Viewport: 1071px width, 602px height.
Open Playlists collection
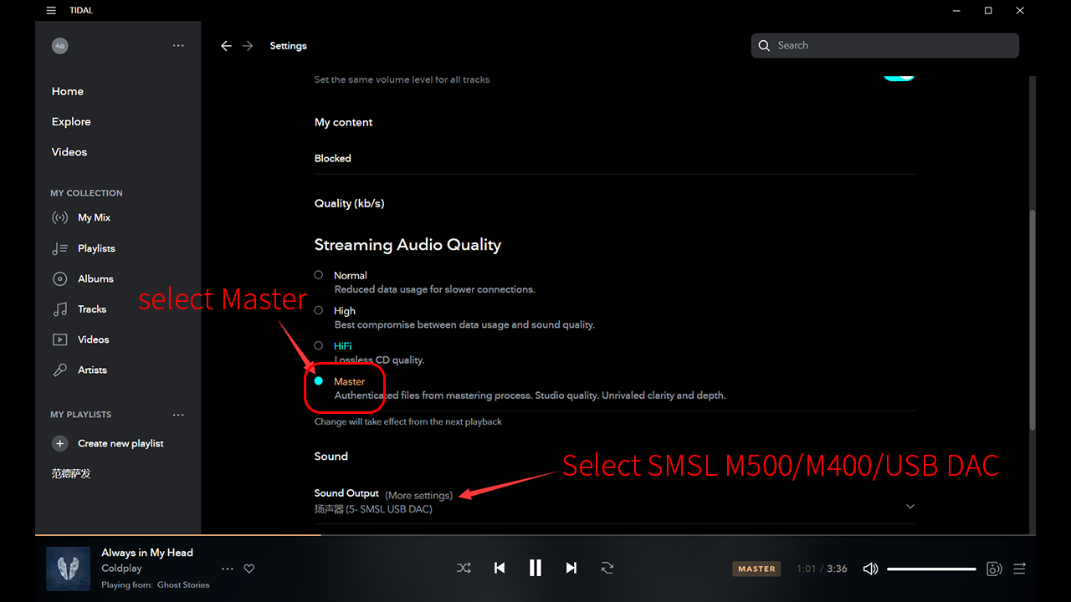pos(96,248)
